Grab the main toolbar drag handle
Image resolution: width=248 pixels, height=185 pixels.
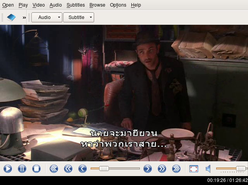tap(2, 17)
